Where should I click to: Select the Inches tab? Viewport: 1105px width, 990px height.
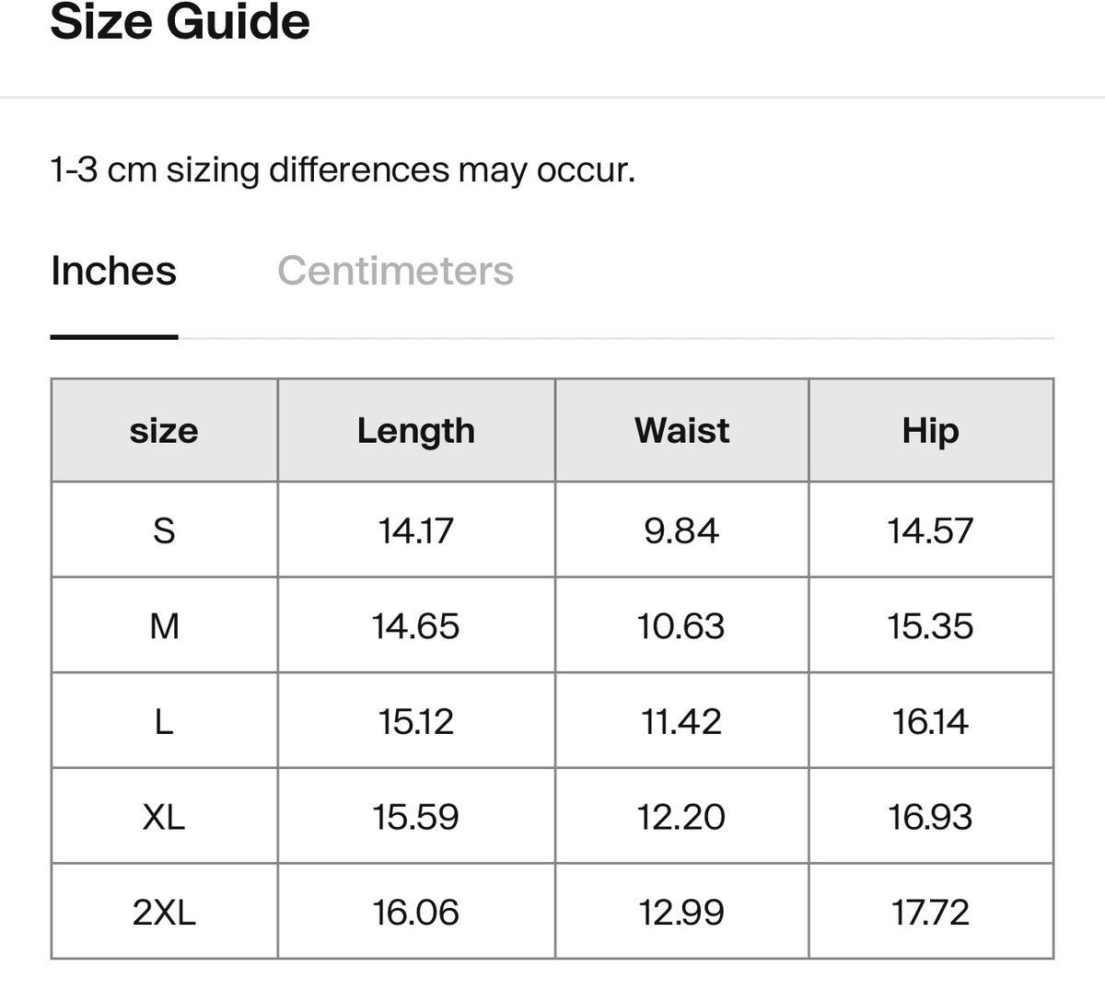click(x=113, y=271)
